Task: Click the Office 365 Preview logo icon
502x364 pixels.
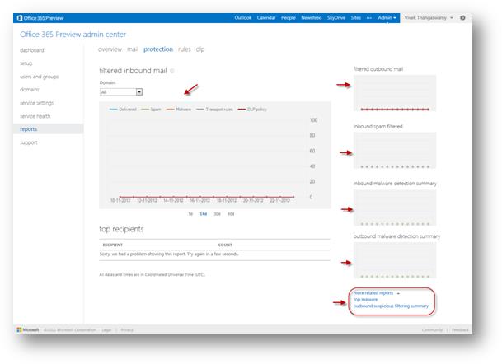Action: tap(21, 17)
